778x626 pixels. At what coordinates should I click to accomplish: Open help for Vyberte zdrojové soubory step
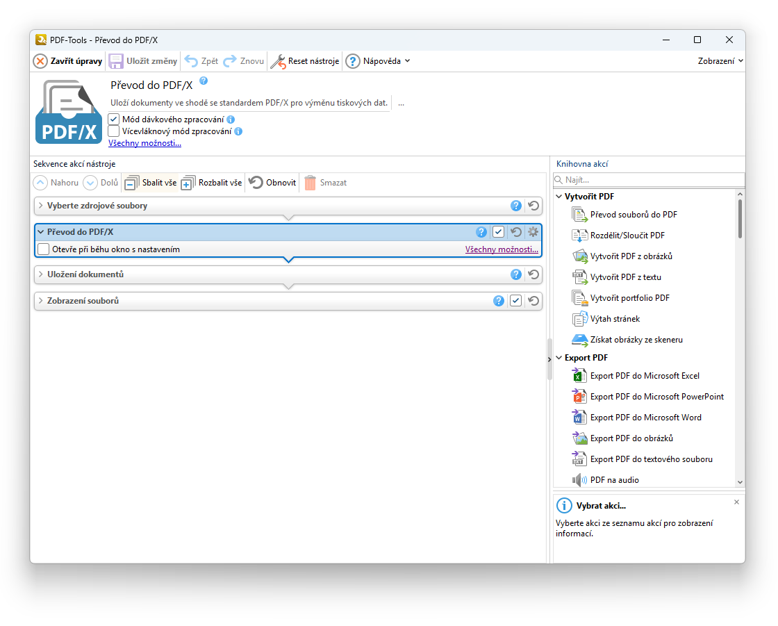516,206
